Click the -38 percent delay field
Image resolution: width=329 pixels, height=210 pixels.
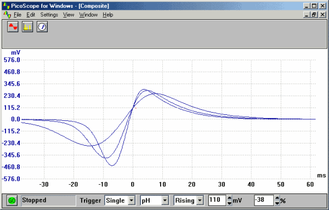coord(264,200)
